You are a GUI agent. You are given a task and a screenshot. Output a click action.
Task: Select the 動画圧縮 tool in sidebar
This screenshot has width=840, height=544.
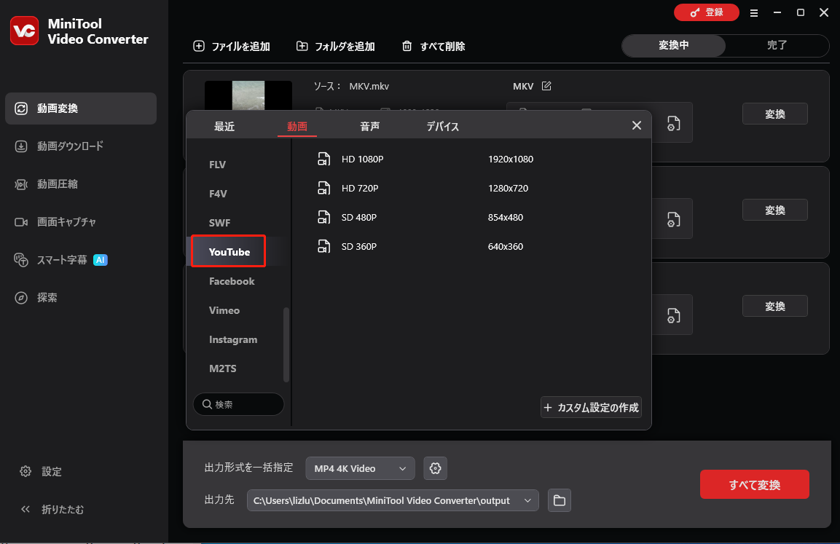pos(64,184)
